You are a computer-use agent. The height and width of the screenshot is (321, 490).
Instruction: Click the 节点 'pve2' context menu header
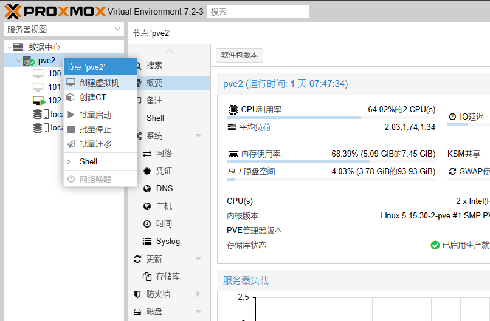[x=100, y=67]
